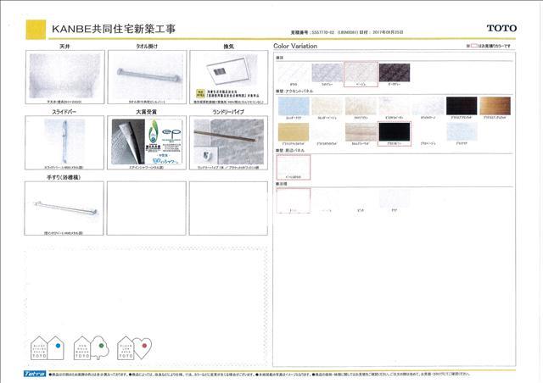Click the '壁 周辺パネル' section heading
The width and height of the screenshot is (543, 383).
[x=290, y=151]
